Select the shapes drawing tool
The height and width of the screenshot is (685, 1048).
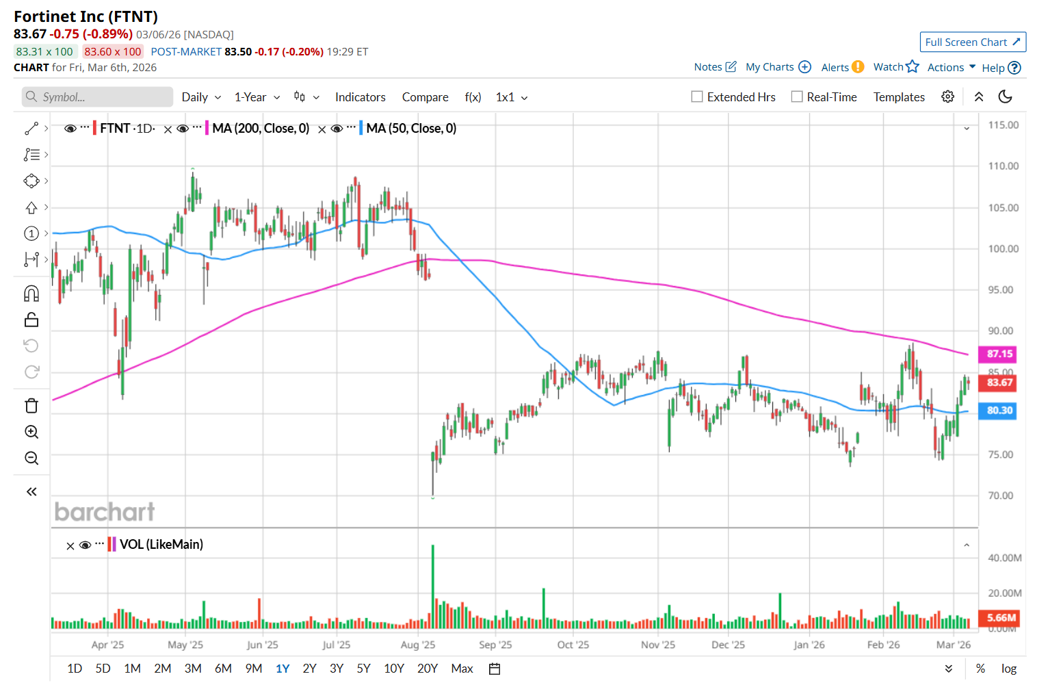(x=31, y=181)
